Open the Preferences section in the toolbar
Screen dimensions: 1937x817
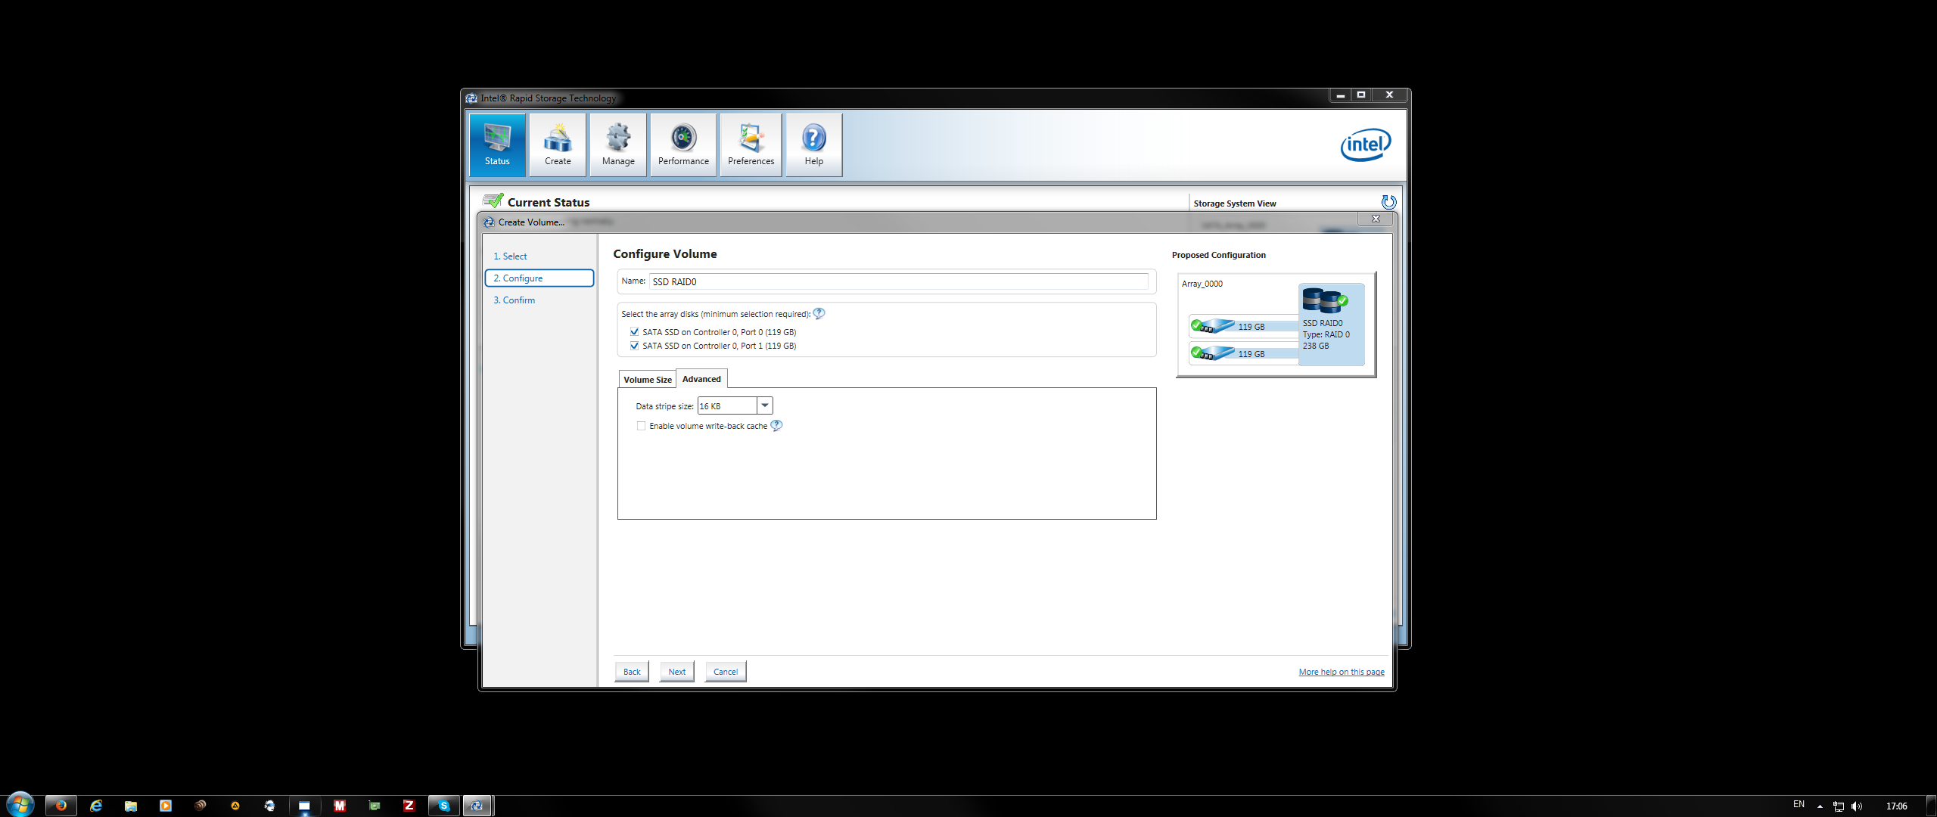click(751, 144)
